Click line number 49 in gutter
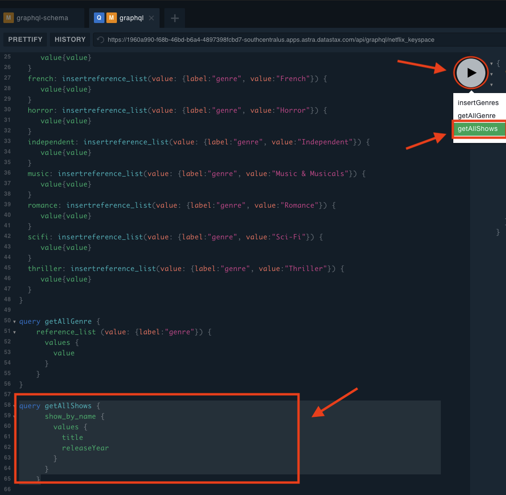506x495 pixels. (x=7, y=310)
